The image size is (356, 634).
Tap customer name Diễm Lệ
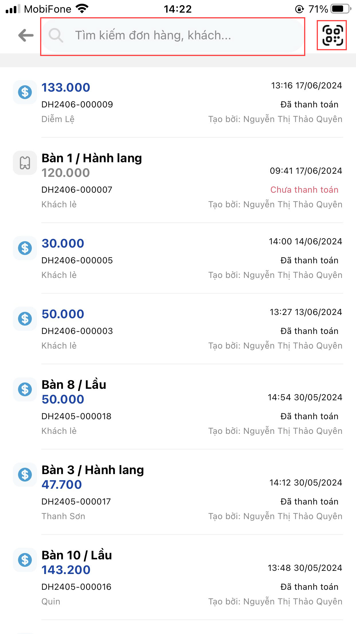(58, 119)
